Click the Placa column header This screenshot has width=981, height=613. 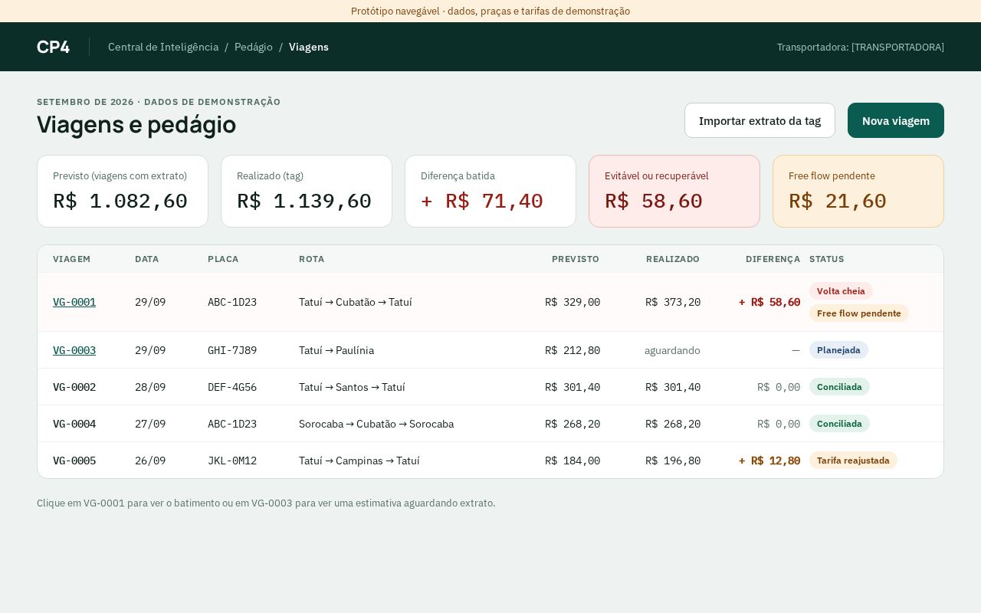(x=223, y=259)
